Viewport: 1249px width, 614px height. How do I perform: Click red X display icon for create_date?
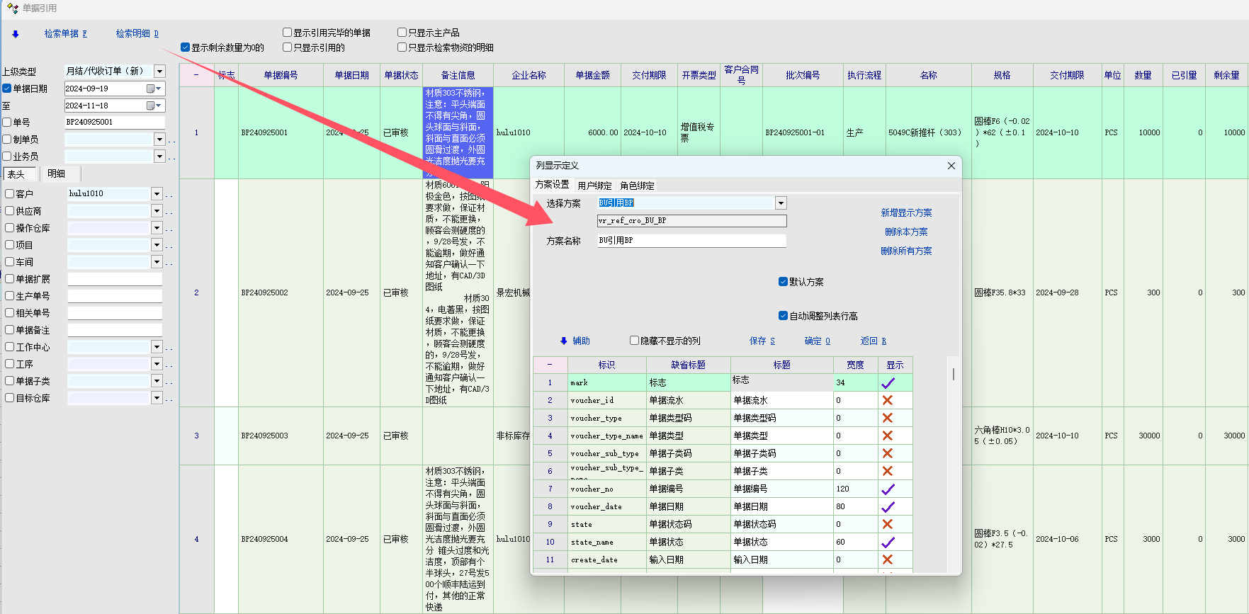click(888, 559)
